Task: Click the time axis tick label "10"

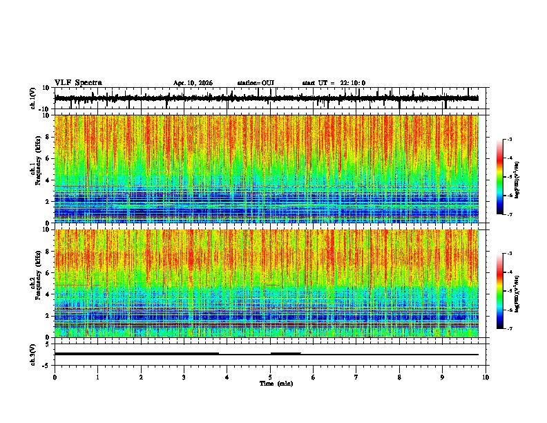Action: (x=486, y=377)
